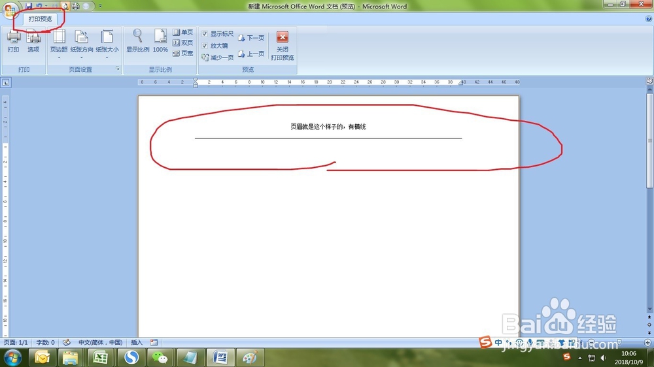Click previous page double-arrow below scrollbar

click(649, 317)
